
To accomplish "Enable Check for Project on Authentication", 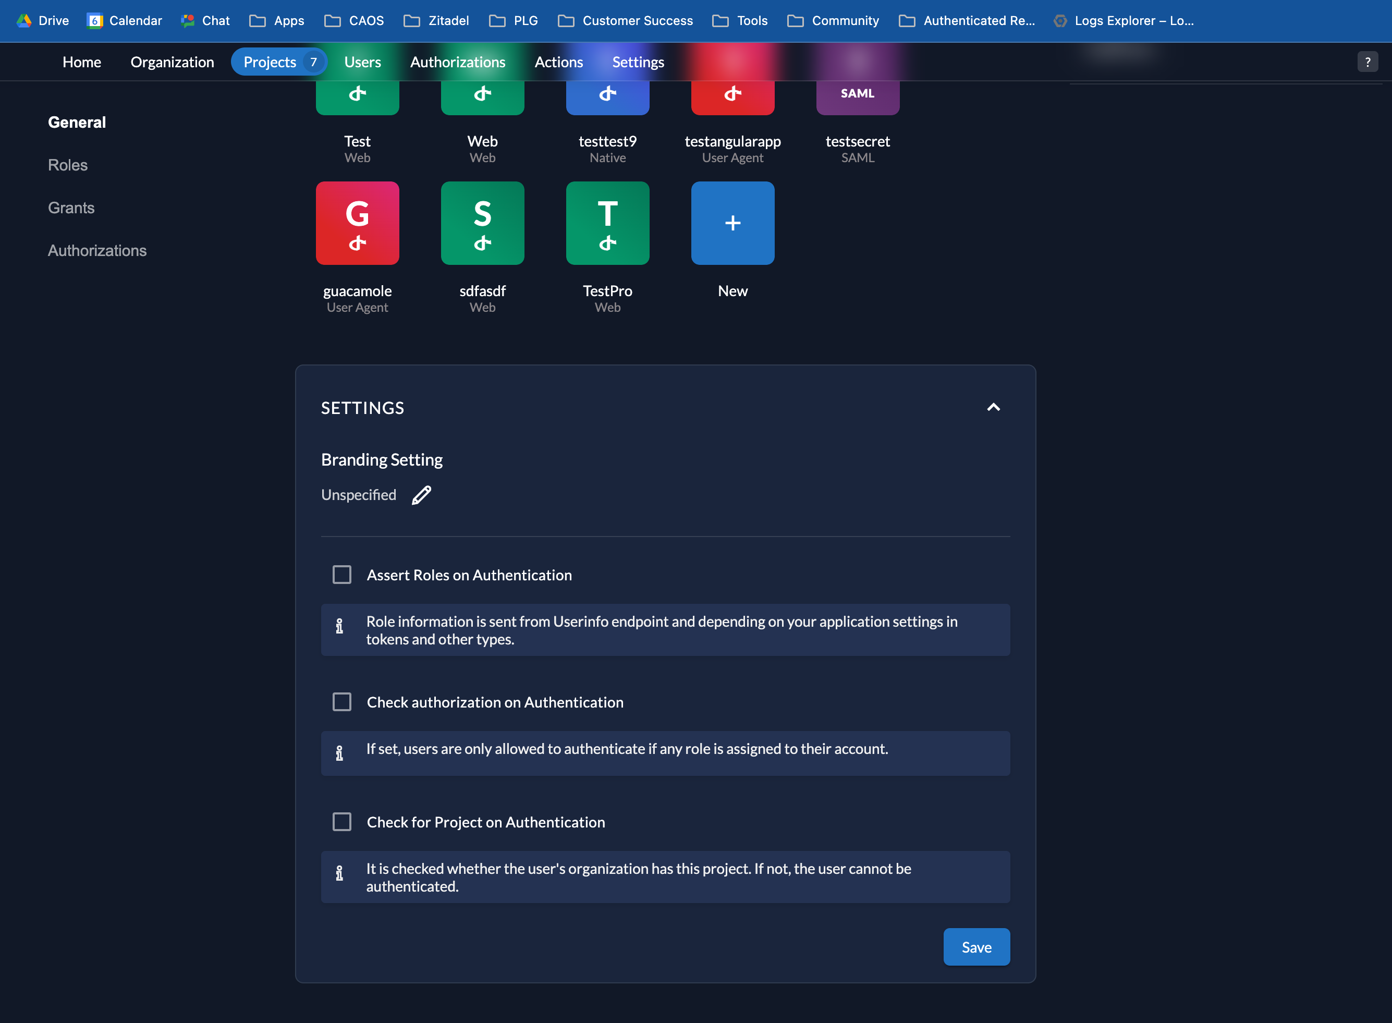I will click(342, 822).
